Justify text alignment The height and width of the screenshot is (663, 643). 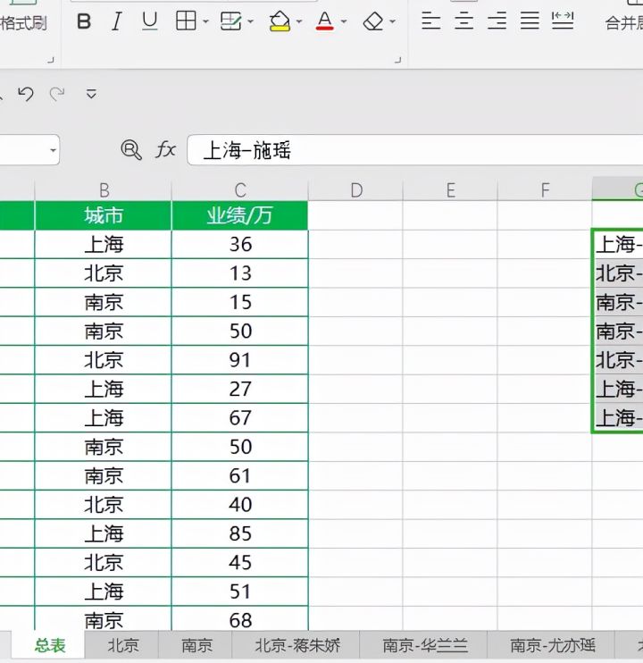(530, 21)
